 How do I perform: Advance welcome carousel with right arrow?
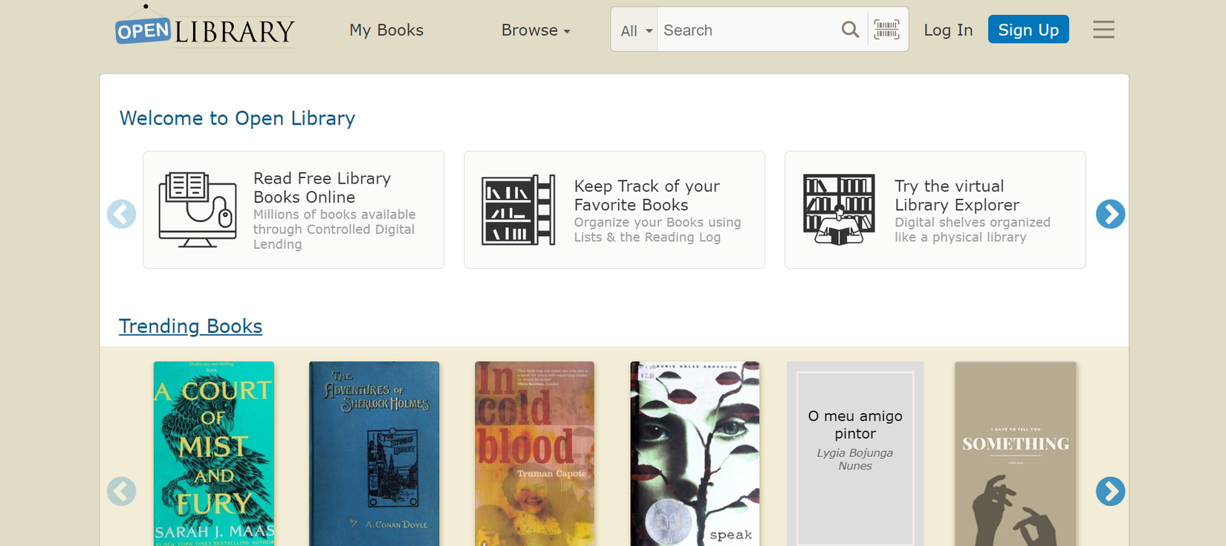[1110, 214]
